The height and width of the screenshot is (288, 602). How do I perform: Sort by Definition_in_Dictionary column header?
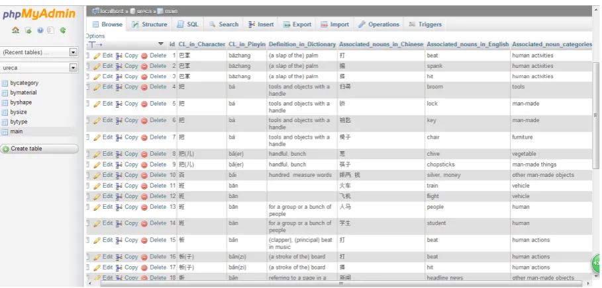pos(302,44)
